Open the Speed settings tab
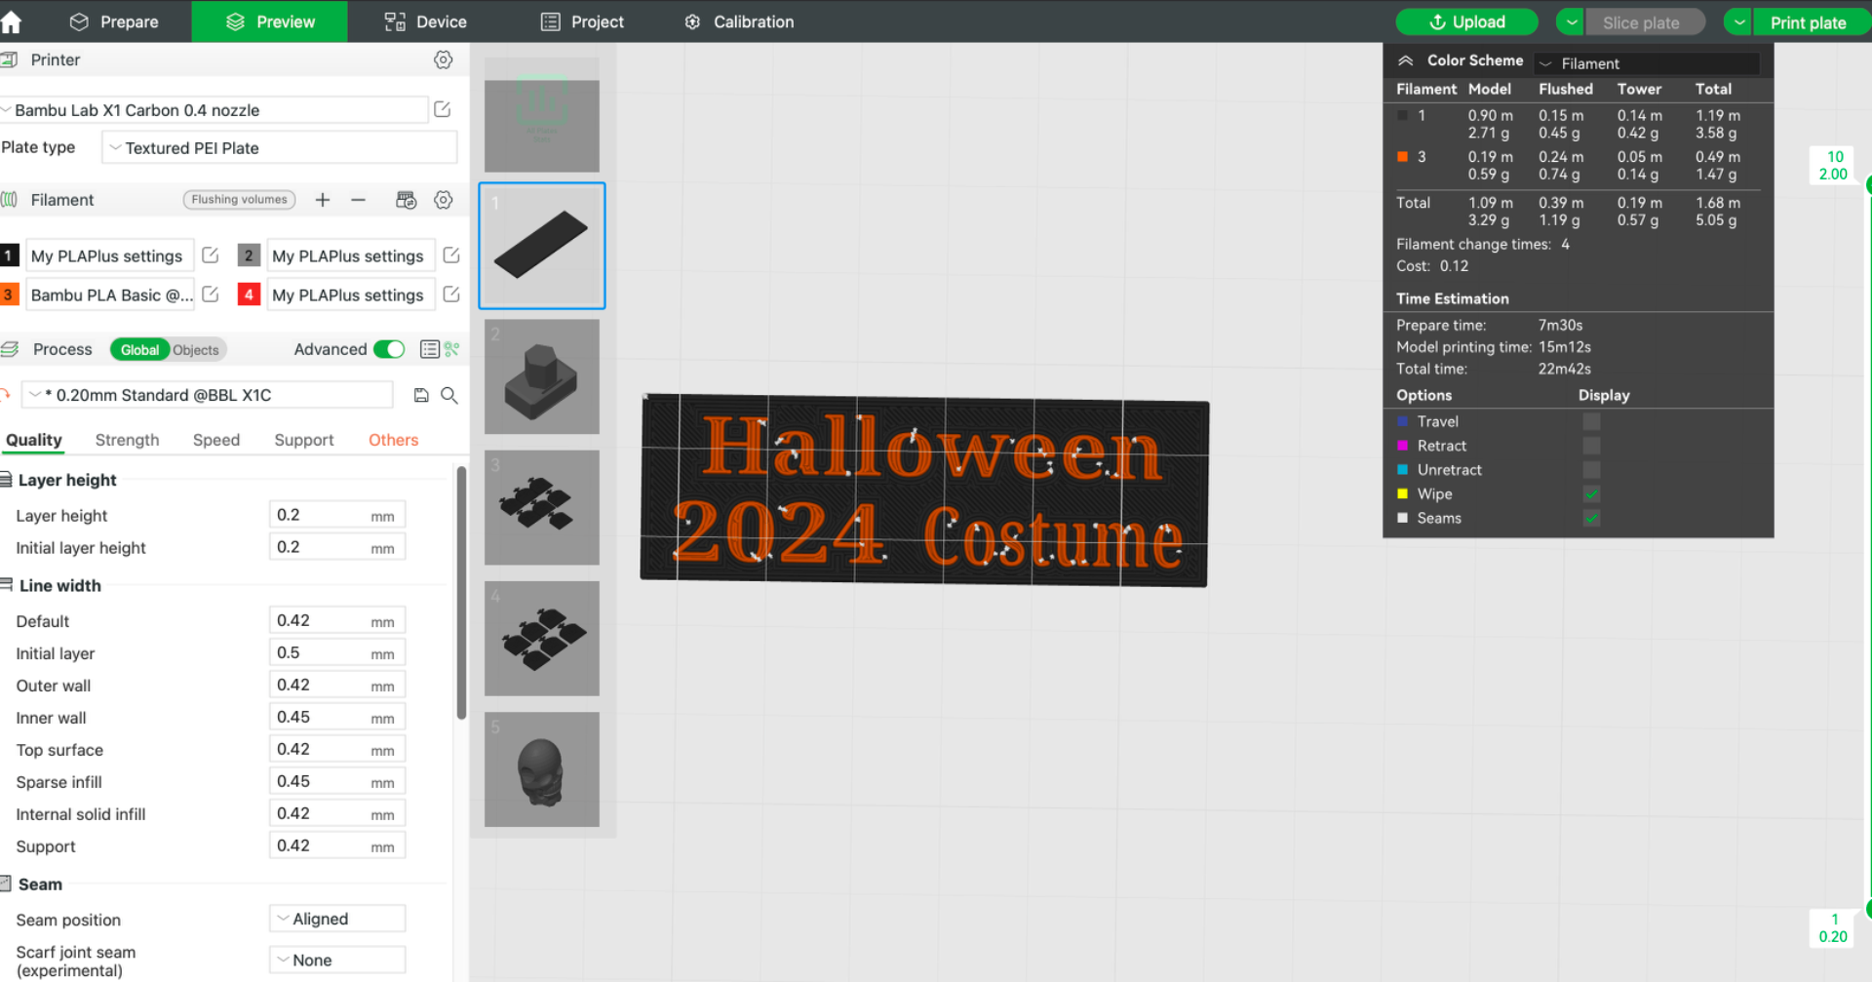 point(216,440)
